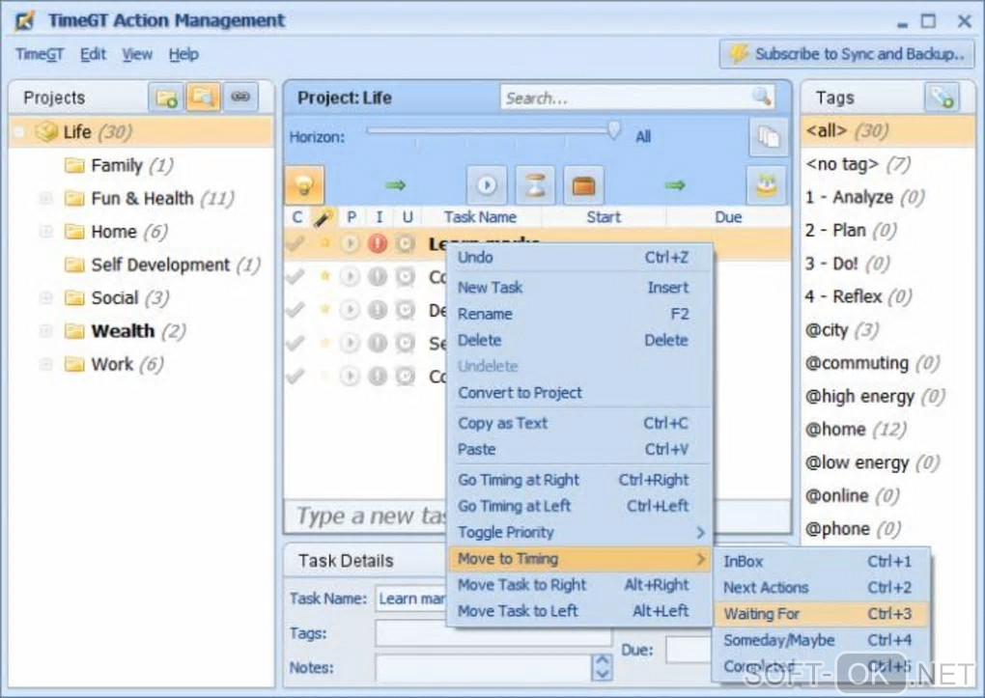Toggle complete checkmark on the 'De' task row
This screenshot has height=698, width=985.
(x=295, y=309)
